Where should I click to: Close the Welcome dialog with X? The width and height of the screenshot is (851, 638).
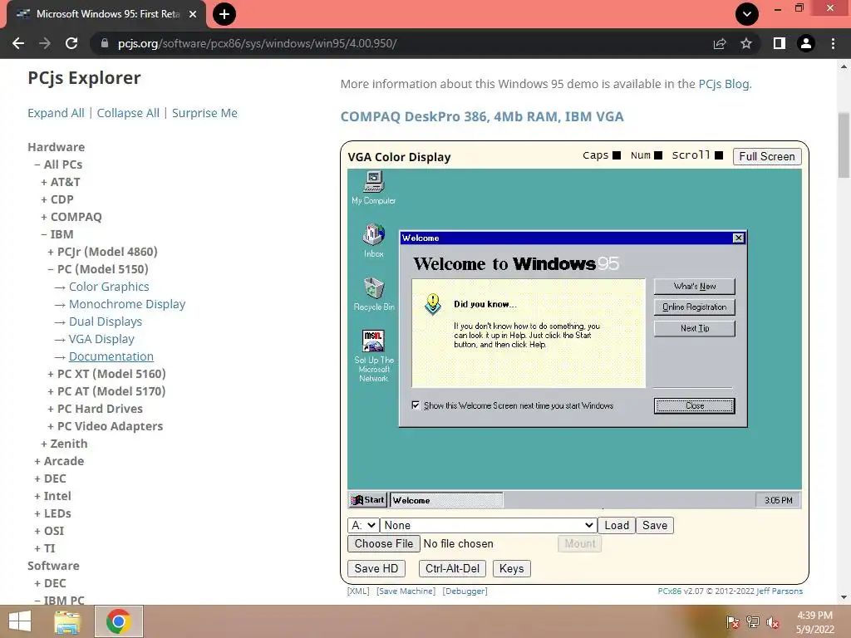pyautogui.click(x=738, y=238)
